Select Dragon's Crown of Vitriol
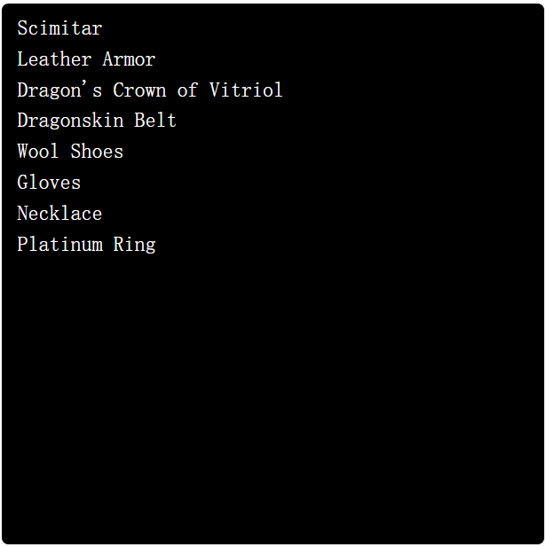546x547 pixels. 150,90
